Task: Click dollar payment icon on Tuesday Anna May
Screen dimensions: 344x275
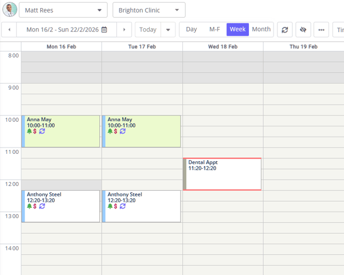Action: [x=115, y=131]
